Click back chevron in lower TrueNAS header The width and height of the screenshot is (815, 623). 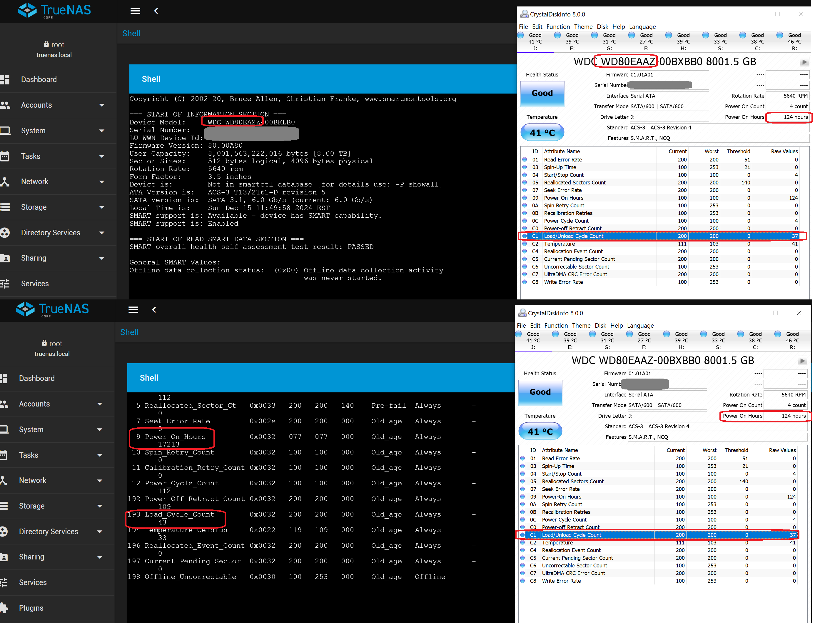click(x=154, y=310)
